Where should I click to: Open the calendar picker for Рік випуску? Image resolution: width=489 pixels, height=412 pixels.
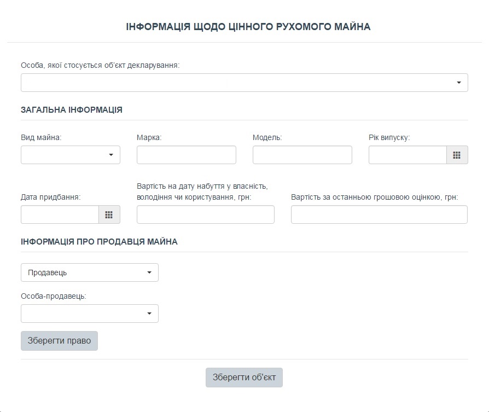(x=457, y=155)
